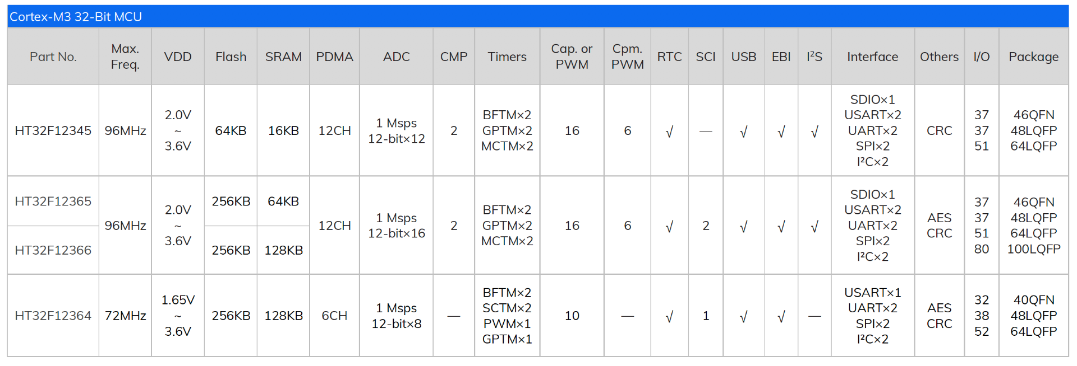
Task: Click the 100LQFP package entry
Action: pos(1033,249)
